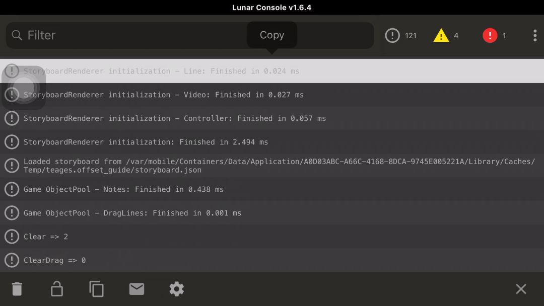The image size is (544, 306).
Task: Email the logs with the envelope icon
Action: (137, 289)
